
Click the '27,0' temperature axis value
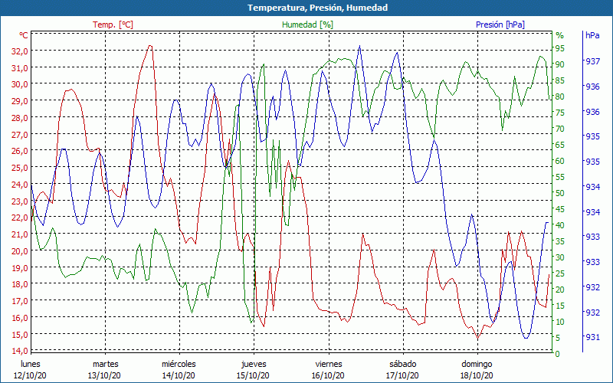[21, 135]
